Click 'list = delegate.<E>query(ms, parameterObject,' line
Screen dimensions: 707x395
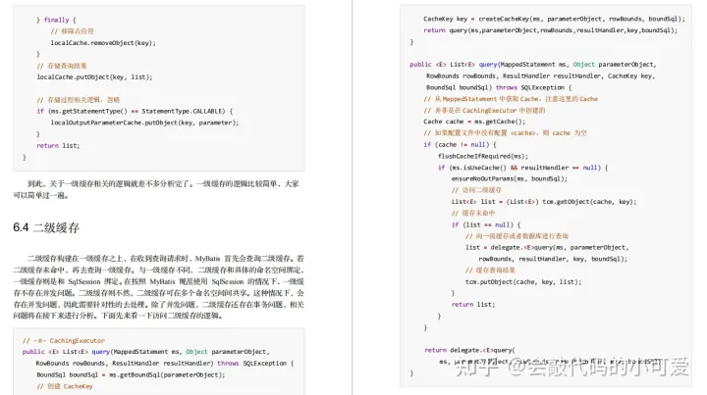[x=547, y=247]
